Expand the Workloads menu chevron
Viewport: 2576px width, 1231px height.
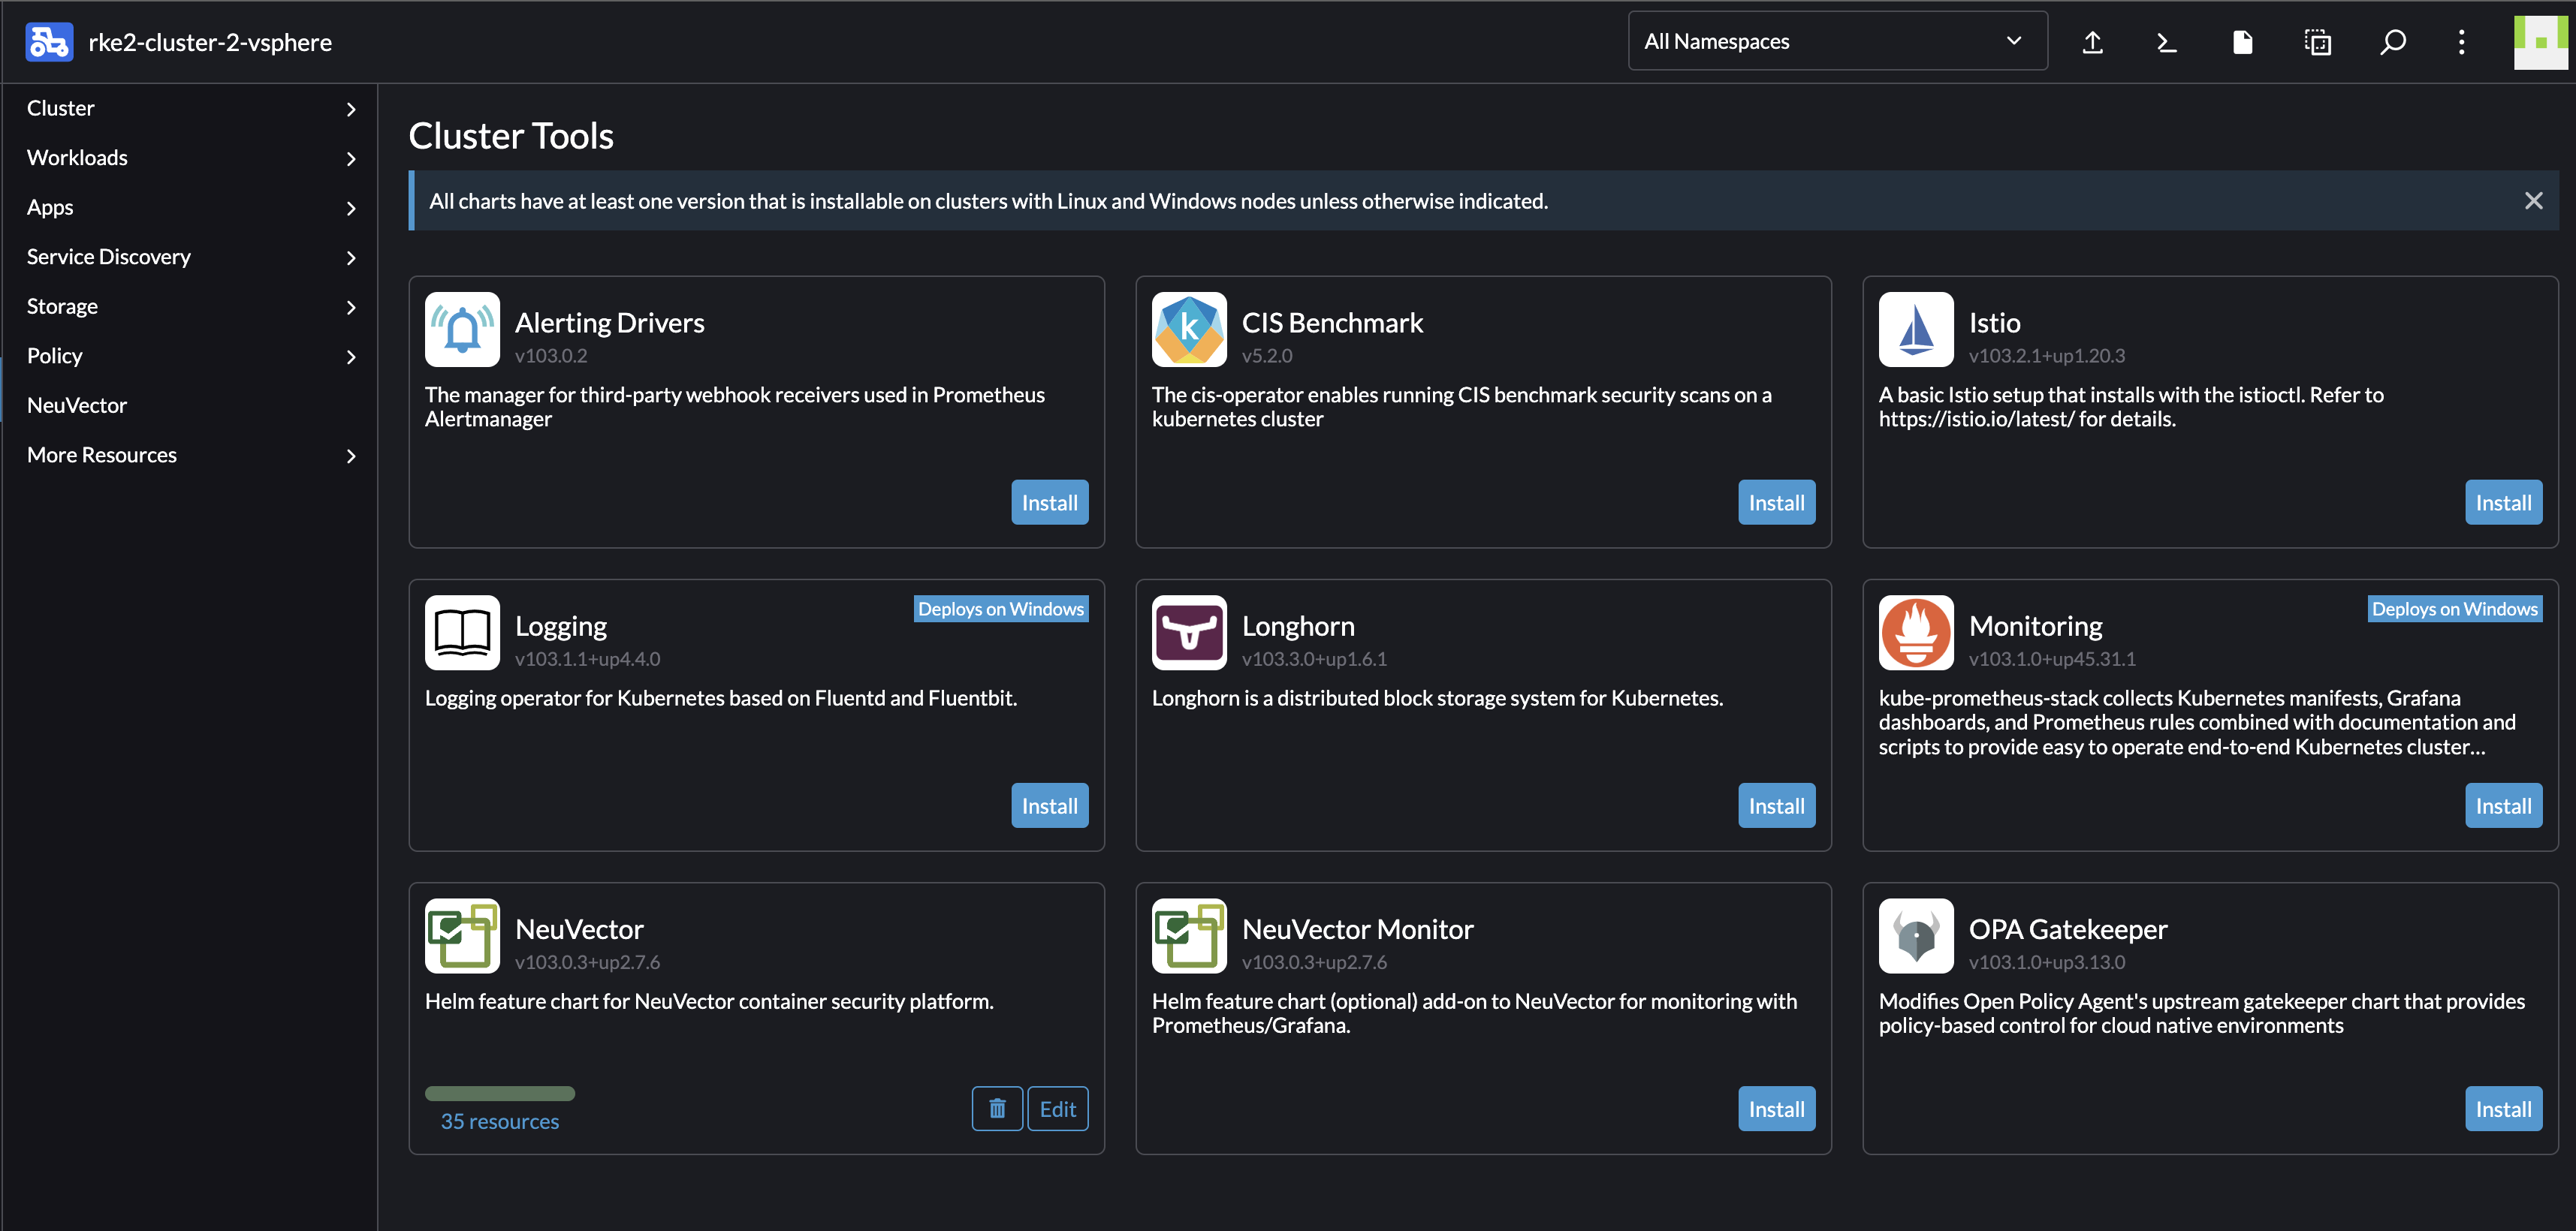[351, 159]
